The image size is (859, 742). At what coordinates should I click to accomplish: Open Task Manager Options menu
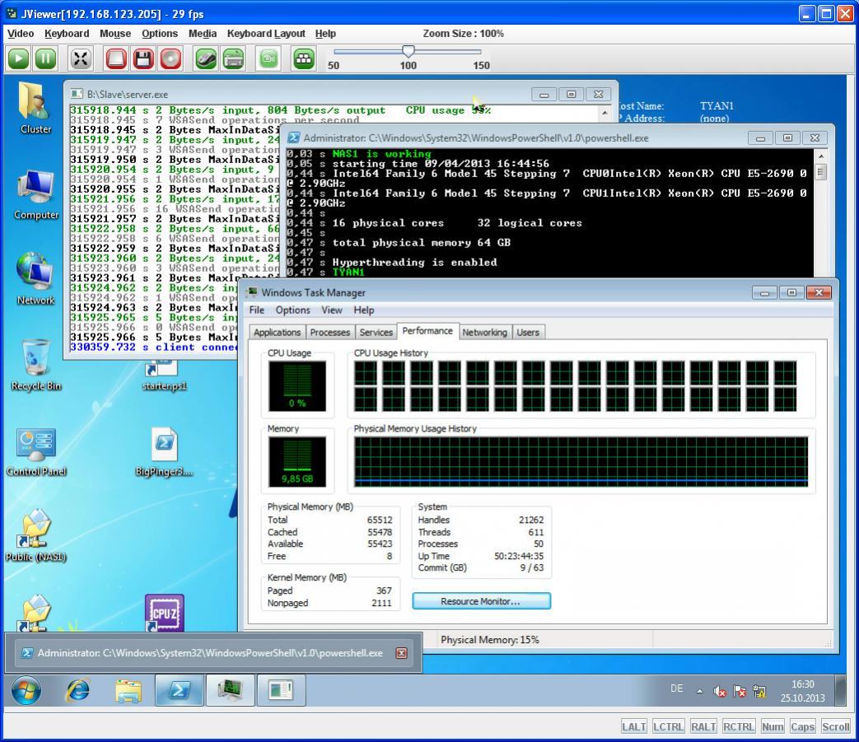293,310
